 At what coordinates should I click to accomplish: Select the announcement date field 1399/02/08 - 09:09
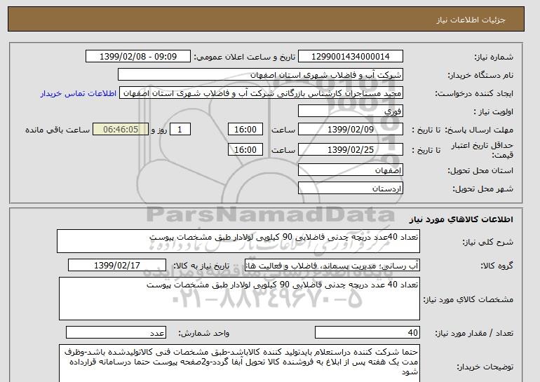coord(138,57)
